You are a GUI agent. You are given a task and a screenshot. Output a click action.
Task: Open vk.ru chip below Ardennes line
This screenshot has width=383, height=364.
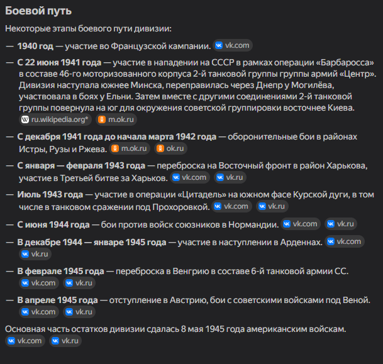[35, 254]
